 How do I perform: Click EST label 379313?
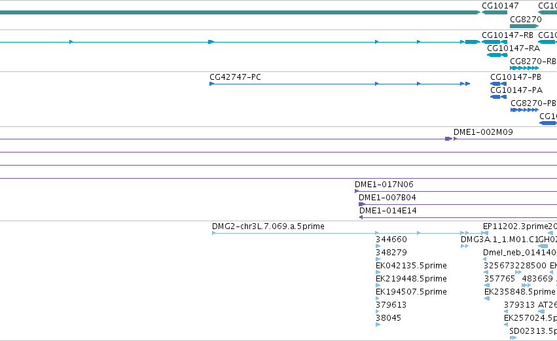coord(519,305)
